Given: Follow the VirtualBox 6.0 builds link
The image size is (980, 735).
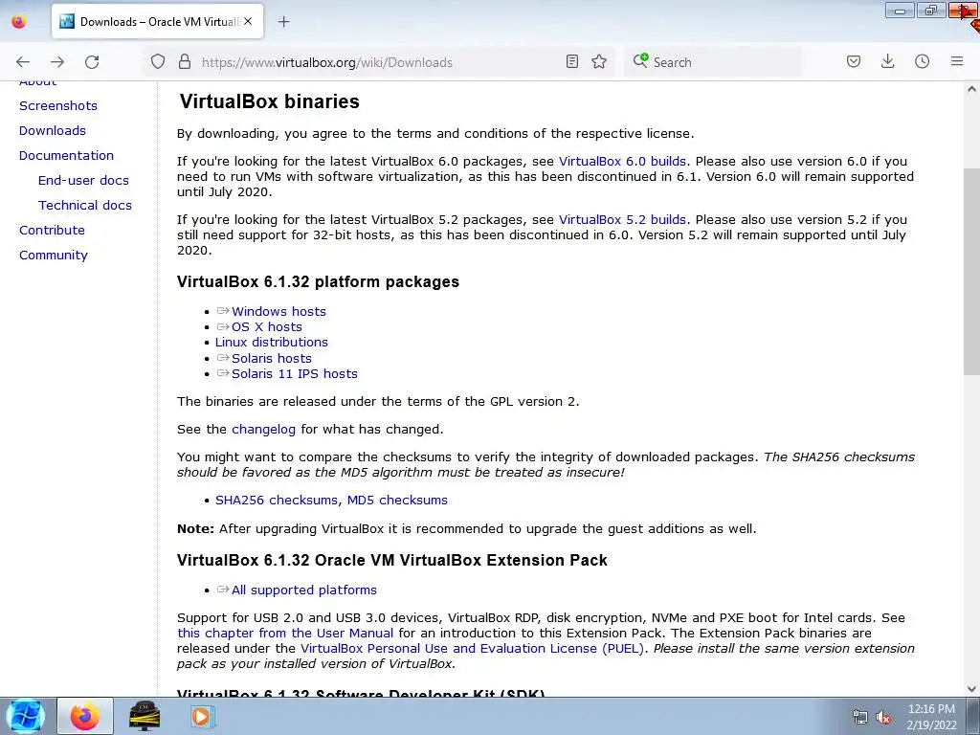Looking at the screenshot, I should (622, 161).
